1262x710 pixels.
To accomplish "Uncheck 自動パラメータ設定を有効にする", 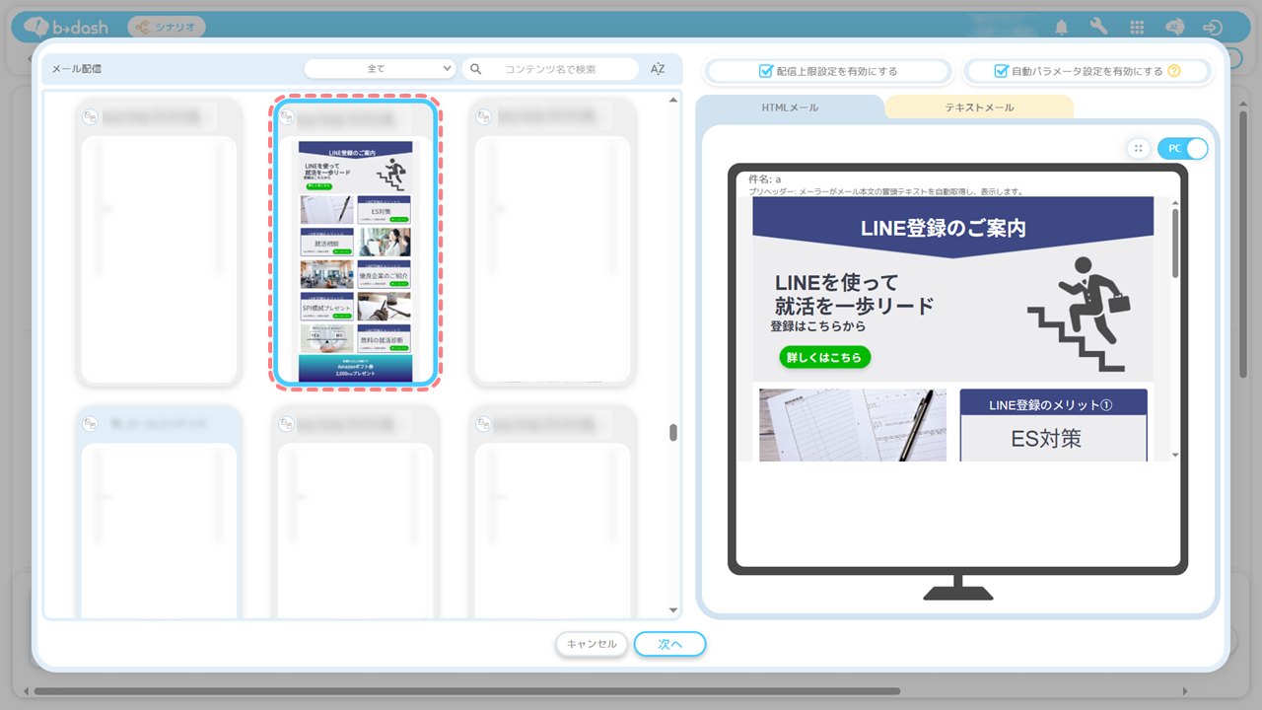I will [1001, 71].
